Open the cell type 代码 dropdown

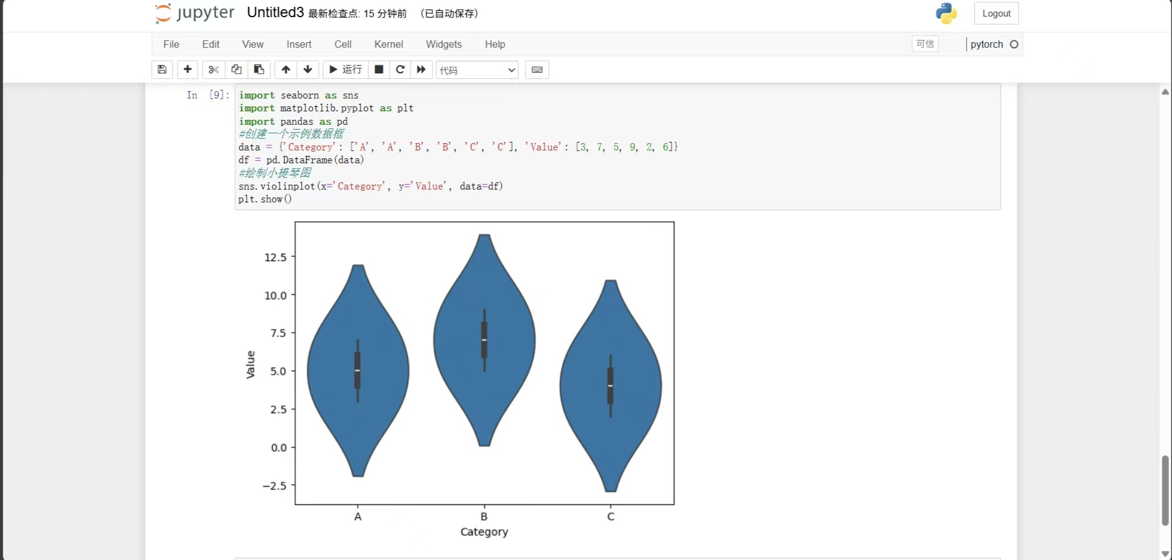(x=477, y=70)
